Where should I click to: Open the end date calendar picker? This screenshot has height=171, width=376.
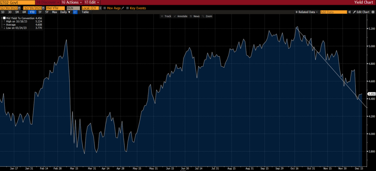(43, 8)
